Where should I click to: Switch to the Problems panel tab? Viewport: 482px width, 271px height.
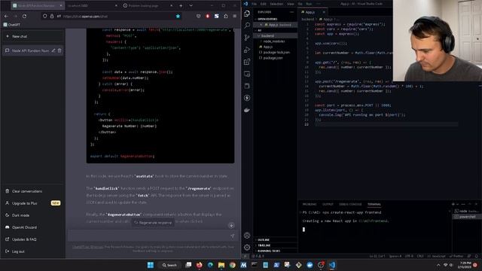pos(310,204)
